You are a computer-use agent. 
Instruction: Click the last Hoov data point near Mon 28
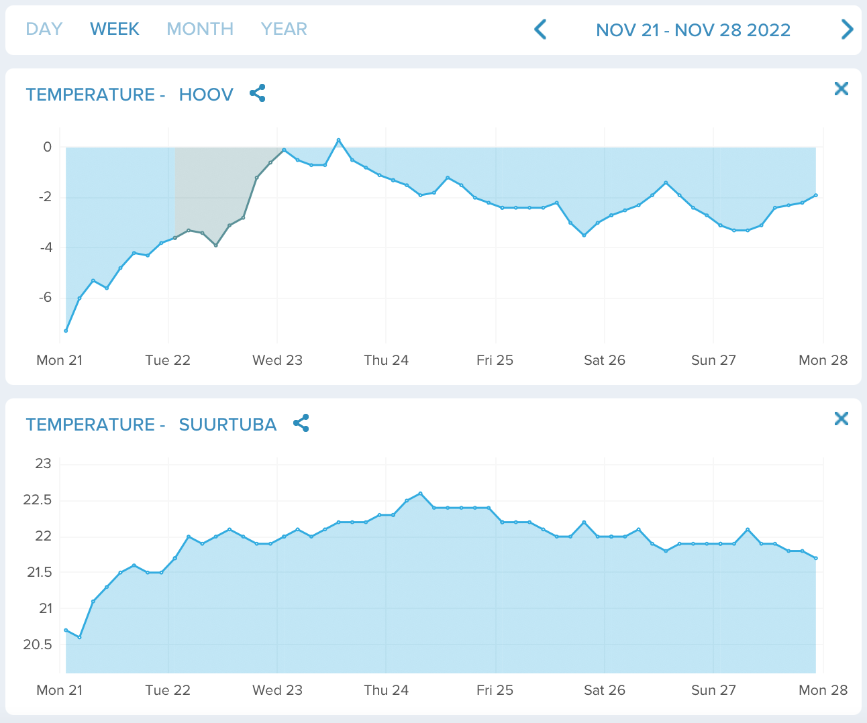tap(816, 195)
